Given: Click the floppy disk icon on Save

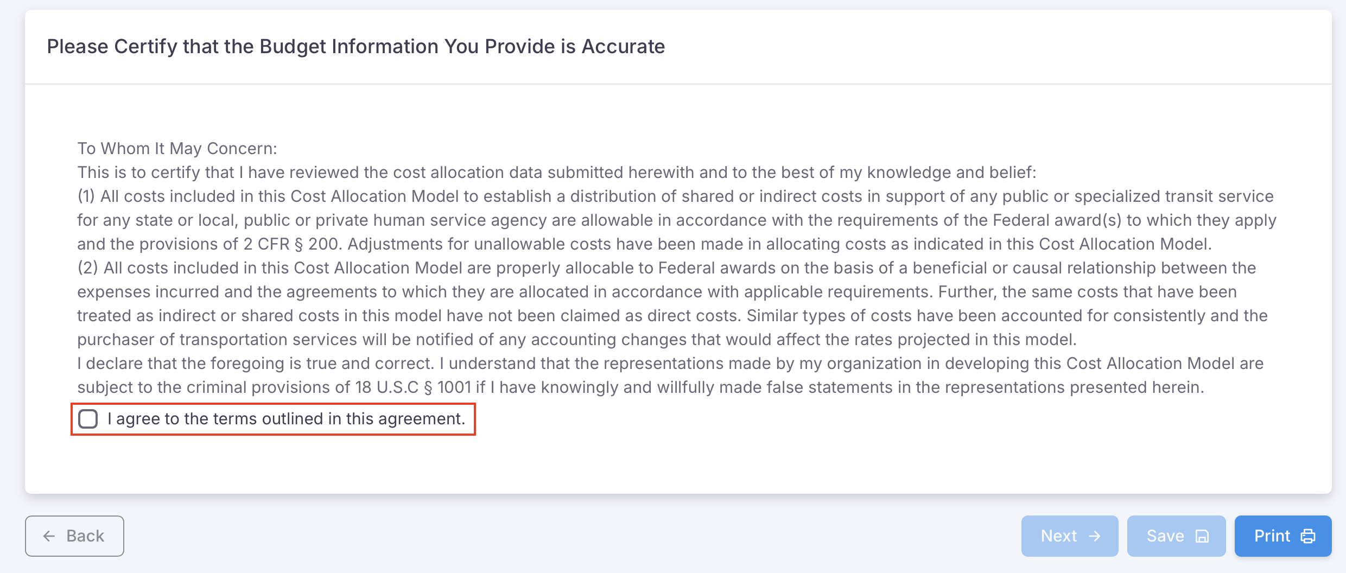Looking at the screenshot, I should [1202, 536].
